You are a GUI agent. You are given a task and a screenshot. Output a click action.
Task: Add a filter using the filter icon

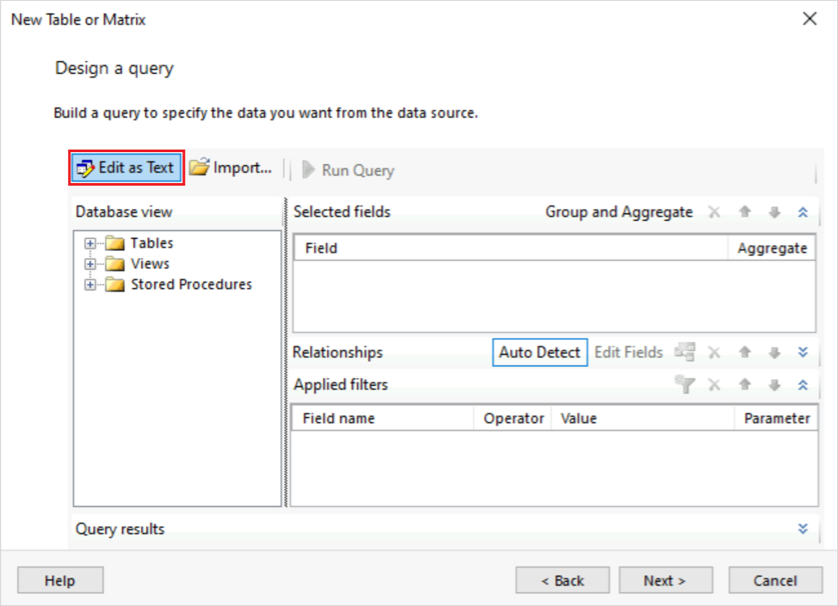(x=685, y=385)
